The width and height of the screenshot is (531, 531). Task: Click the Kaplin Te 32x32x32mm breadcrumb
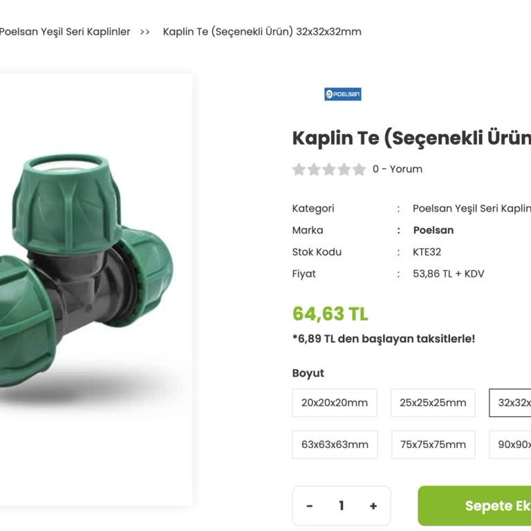(x=262, y=32)
